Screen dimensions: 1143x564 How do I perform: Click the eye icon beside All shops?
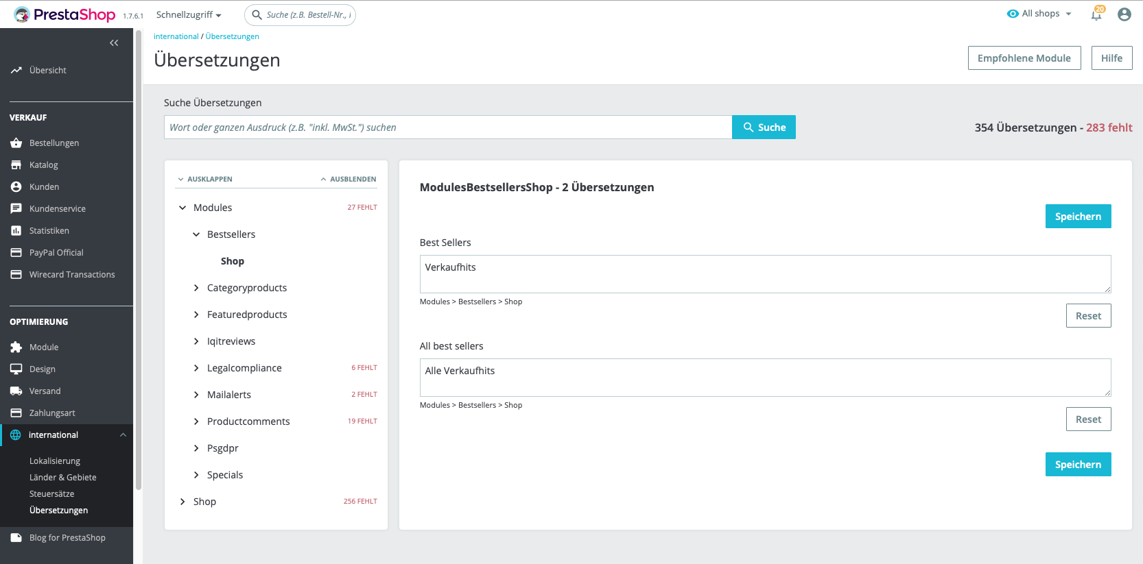pos(1013,14)
